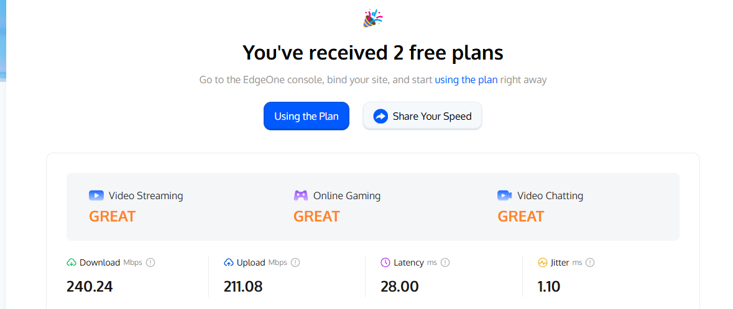
Task: Select the 211.08 upload speed value
Action: (243, 286)
